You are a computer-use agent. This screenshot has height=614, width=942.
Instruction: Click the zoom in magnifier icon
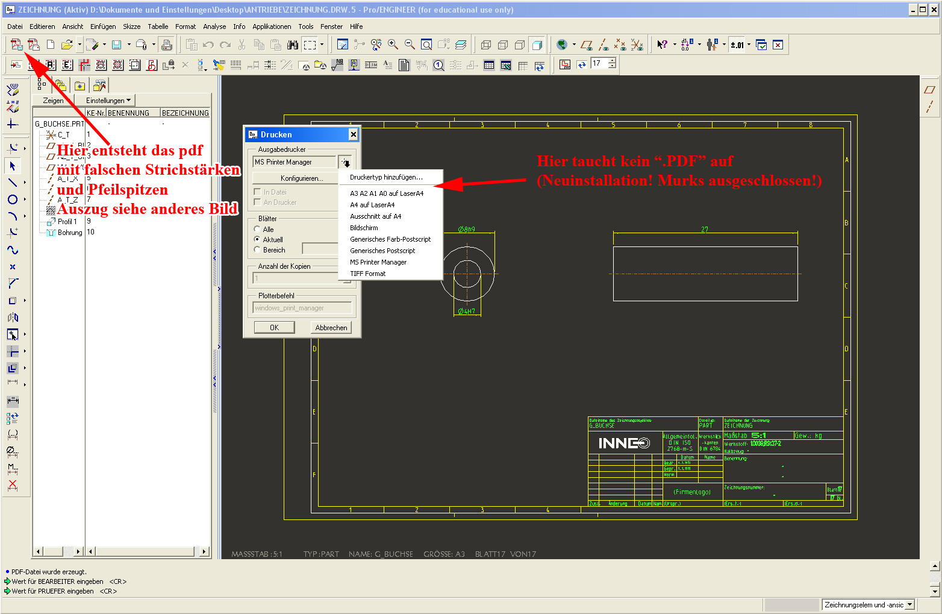tap(393, 45)
